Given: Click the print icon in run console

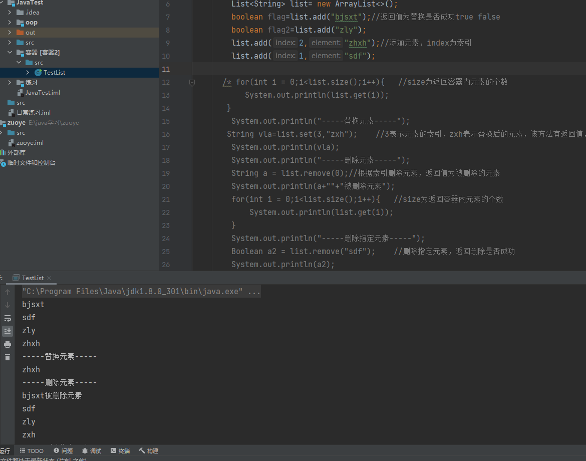Looking at the screenshot, I should 8,344.
